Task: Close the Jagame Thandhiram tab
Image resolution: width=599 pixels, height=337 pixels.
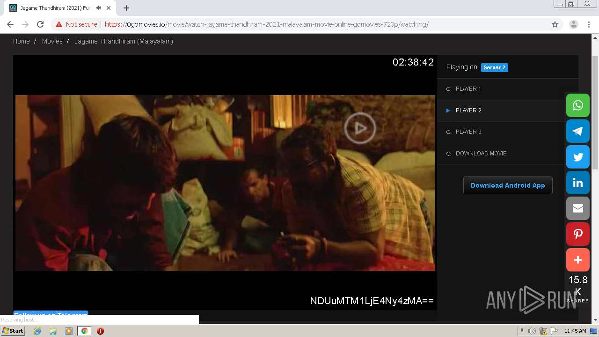Action: (109, 8)
